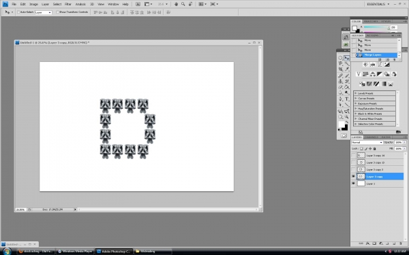Screen dimensions: 409x255
Task: Switch to the Channels tab
Action: (372, 137)
